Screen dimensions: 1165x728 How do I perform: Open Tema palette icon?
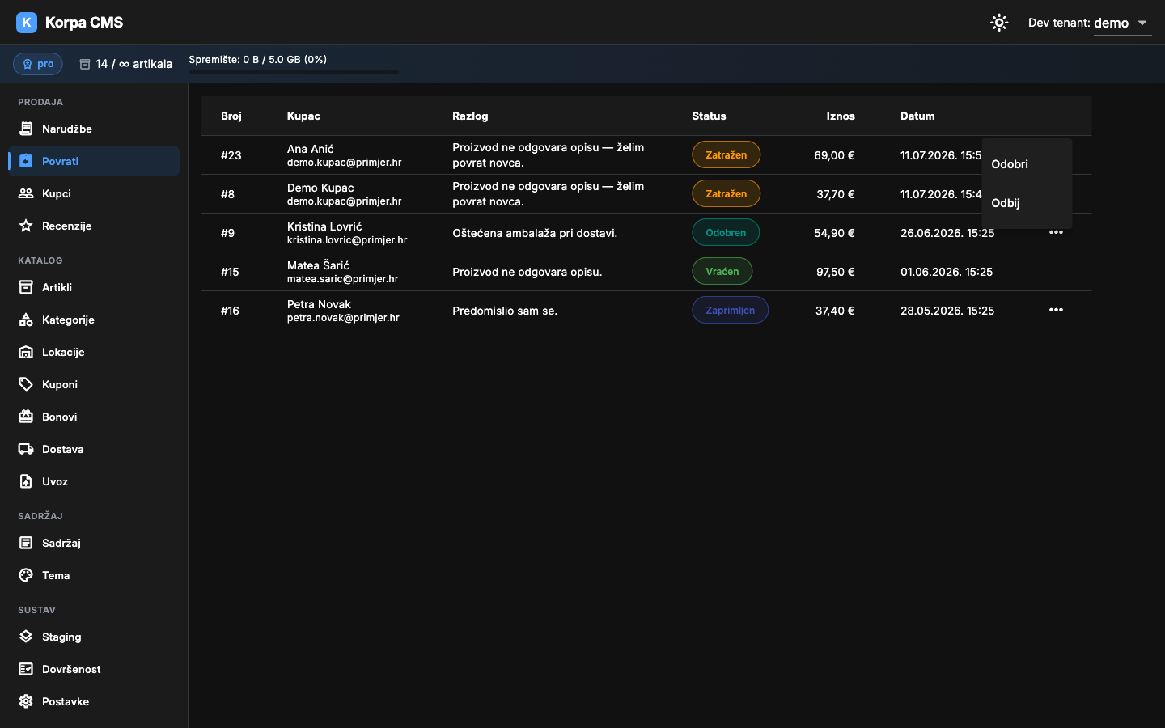(x=26, y=575)
